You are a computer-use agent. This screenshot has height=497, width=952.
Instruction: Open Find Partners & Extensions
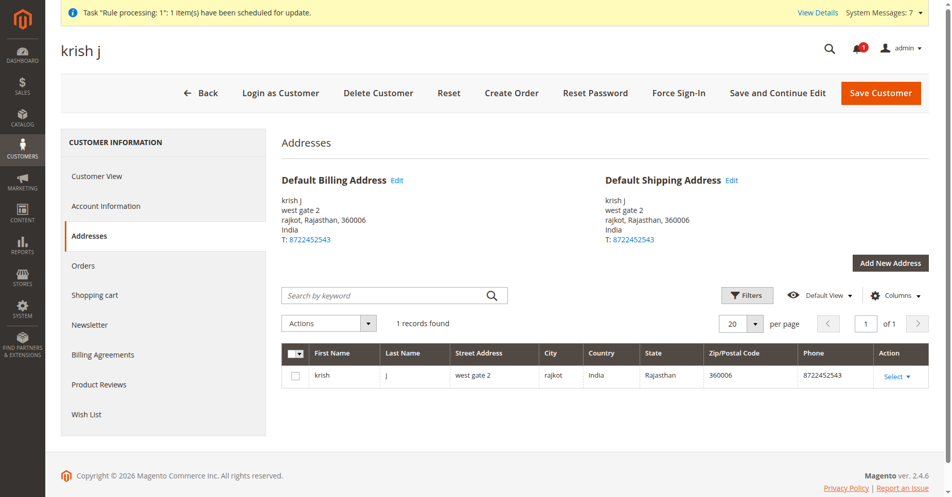pyautogui.click(x=23, y=345)
